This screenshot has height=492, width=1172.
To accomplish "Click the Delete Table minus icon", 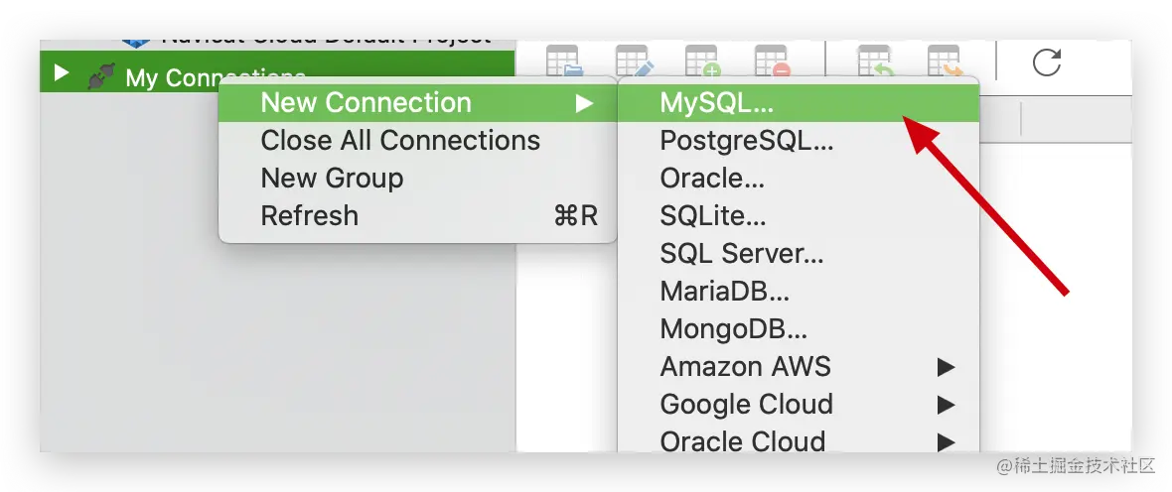I will point(773,61).
